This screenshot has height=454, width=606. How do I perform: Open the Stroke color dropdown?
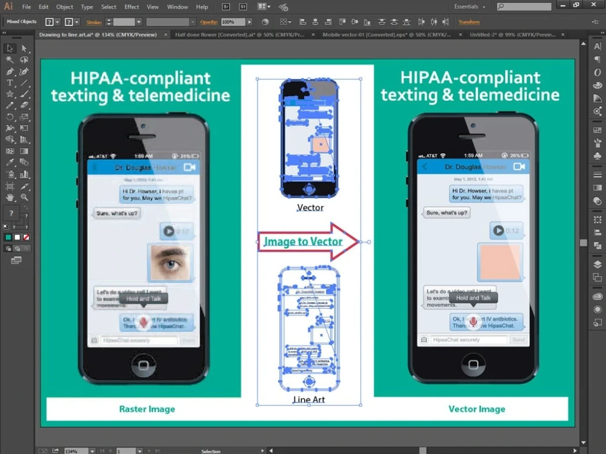[x=77, y=22]
